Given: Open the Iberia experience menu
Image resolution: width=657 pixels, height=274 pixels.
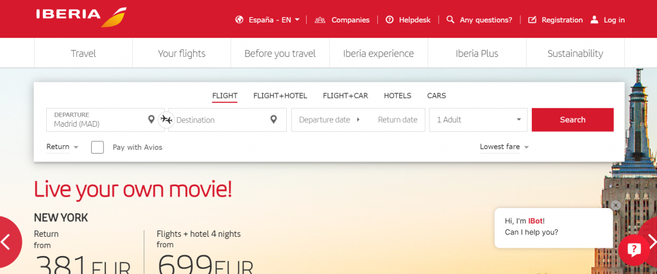Looking at the screenshot, I should pyautogui.click(x=379, y=54).
